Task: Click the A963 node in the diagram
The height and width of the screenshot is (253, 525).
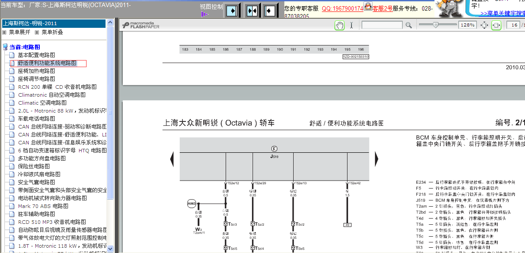Action: pyautogui.click(x=192, y=204)
